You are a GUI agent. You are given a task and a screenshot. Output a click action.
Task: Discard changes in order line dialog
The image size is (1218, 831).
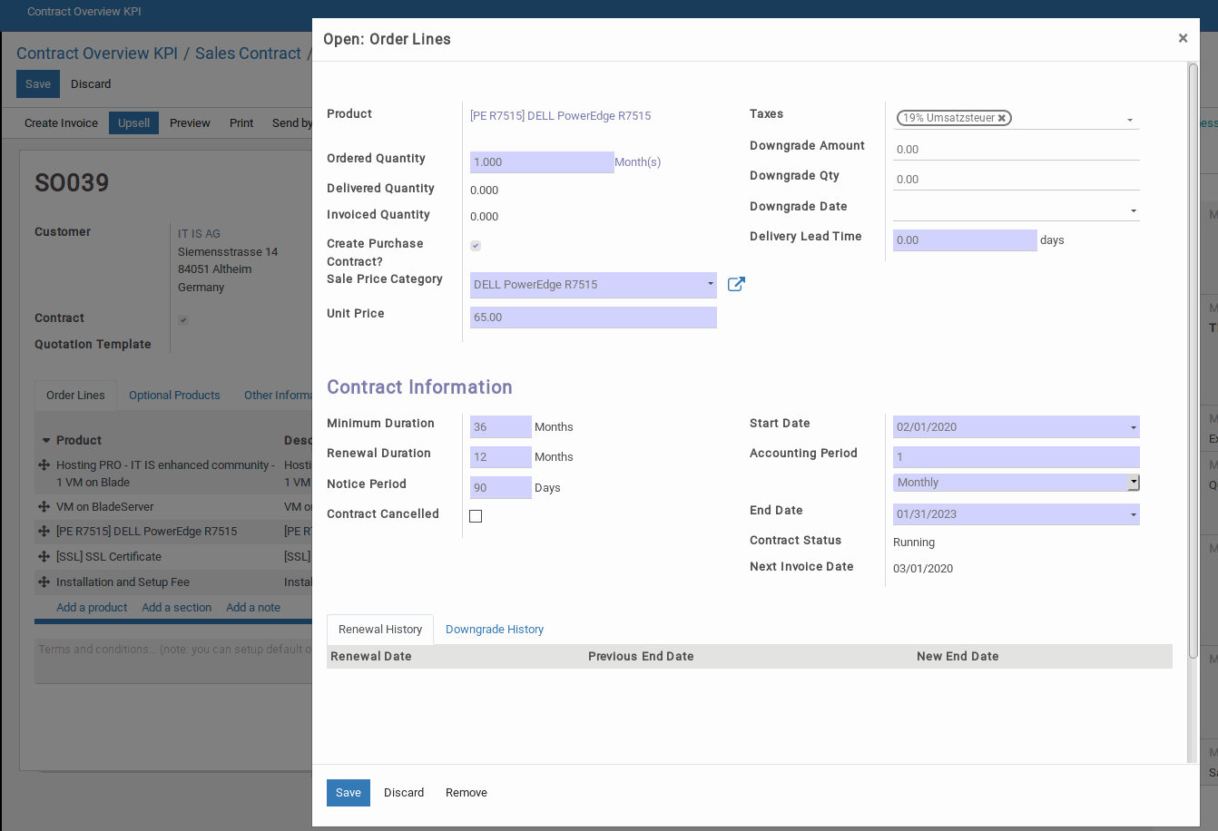tap(404, 793)
